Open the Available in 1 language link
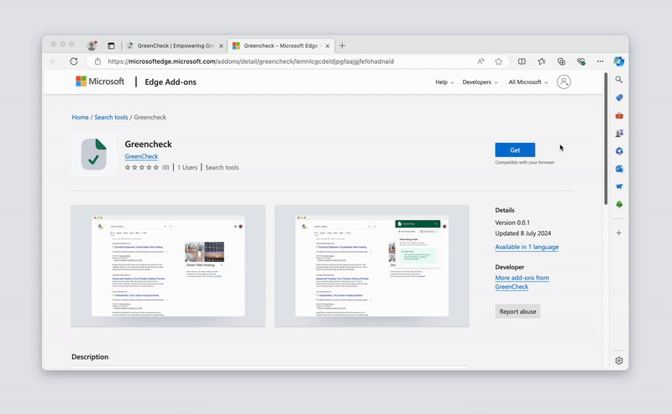 [x=527, y=247]
